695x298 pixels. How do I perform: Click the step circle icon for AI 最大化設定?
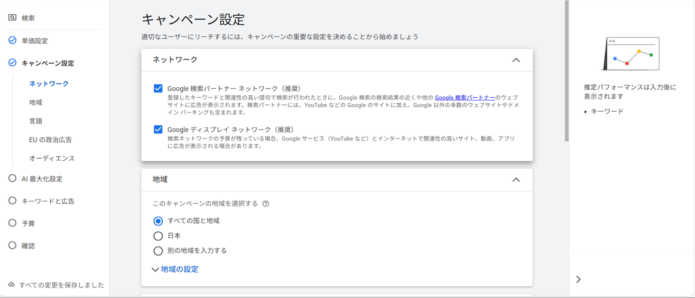coord(13,179)
